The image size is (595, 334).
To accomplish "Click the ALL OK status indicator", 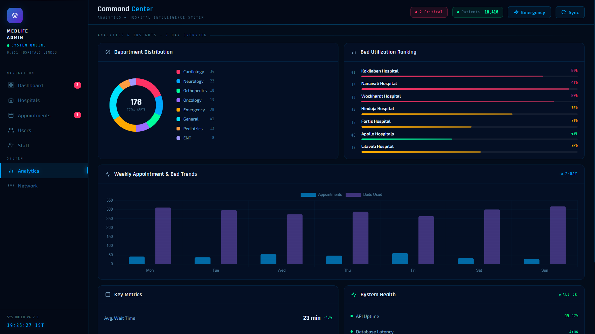I will coord(568,295).
